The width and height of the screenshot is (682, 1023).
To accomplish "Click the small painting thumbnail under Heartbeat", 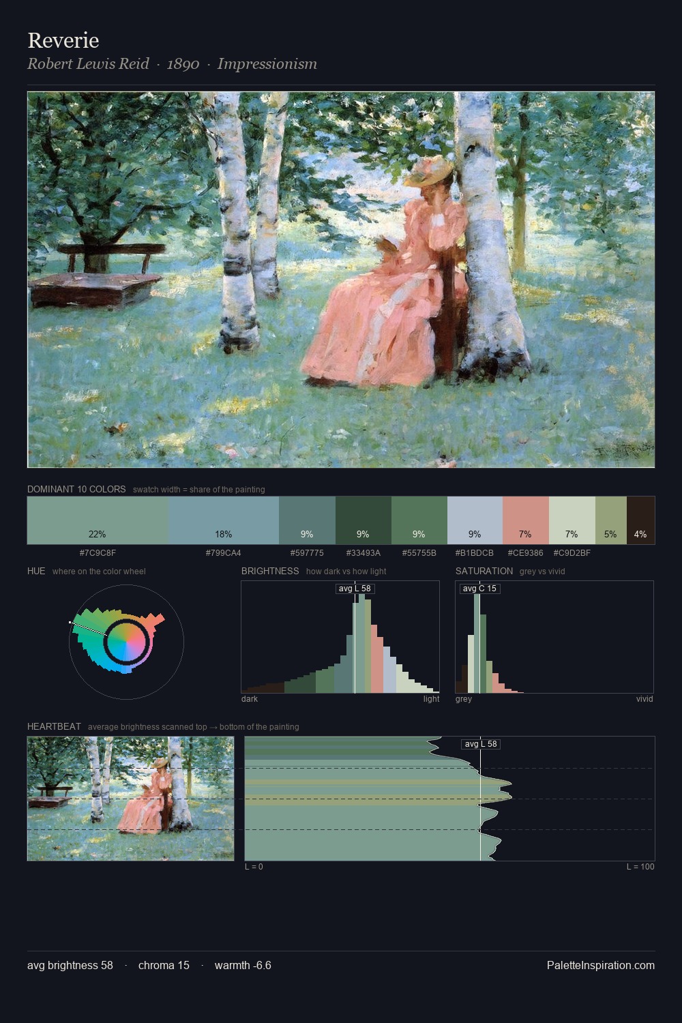I will tap(130, 799).
